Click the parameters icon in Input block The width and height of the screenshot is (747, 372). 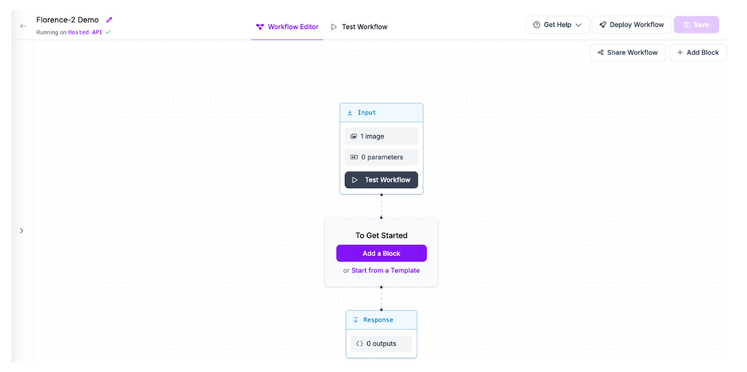354,157
